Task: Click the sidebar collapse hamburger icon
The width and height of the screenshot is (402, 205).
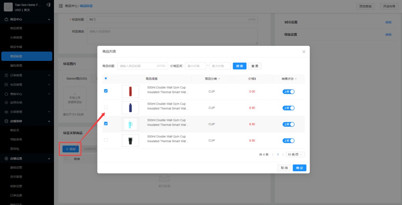Action: tap(61, 6)
